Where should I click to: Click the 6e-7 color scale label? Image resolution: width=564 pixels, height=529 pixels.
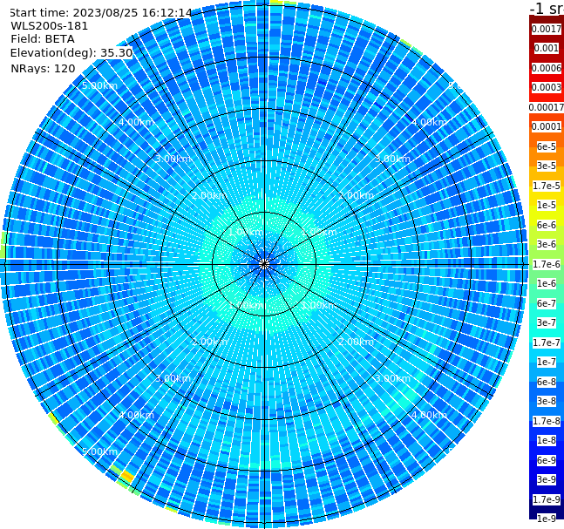pos(546,303)
